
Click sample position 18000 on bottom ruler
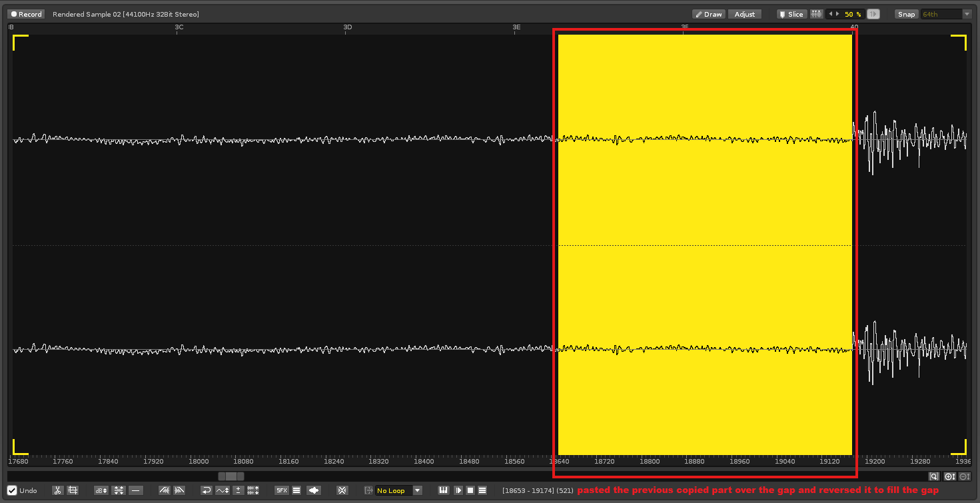pyautogui.click(x=199, y=461)
